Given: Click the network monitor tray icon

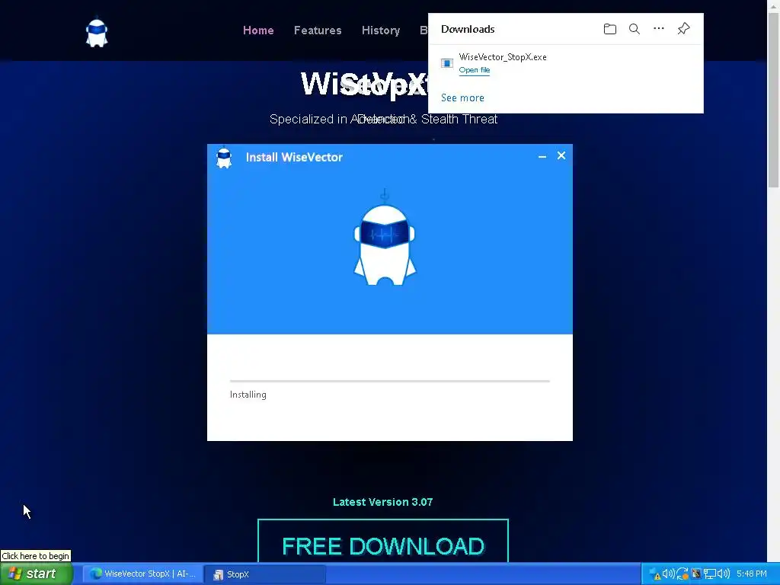Looking at the screenshot, I should 709,574.
